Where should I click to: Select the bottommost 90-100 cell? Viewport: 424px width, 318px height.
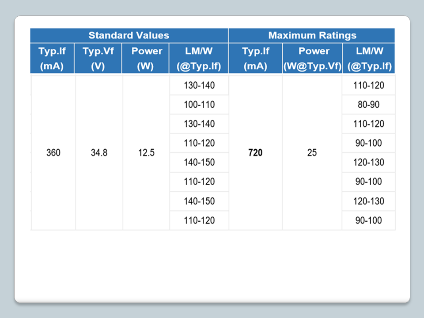tap(368, 220)
